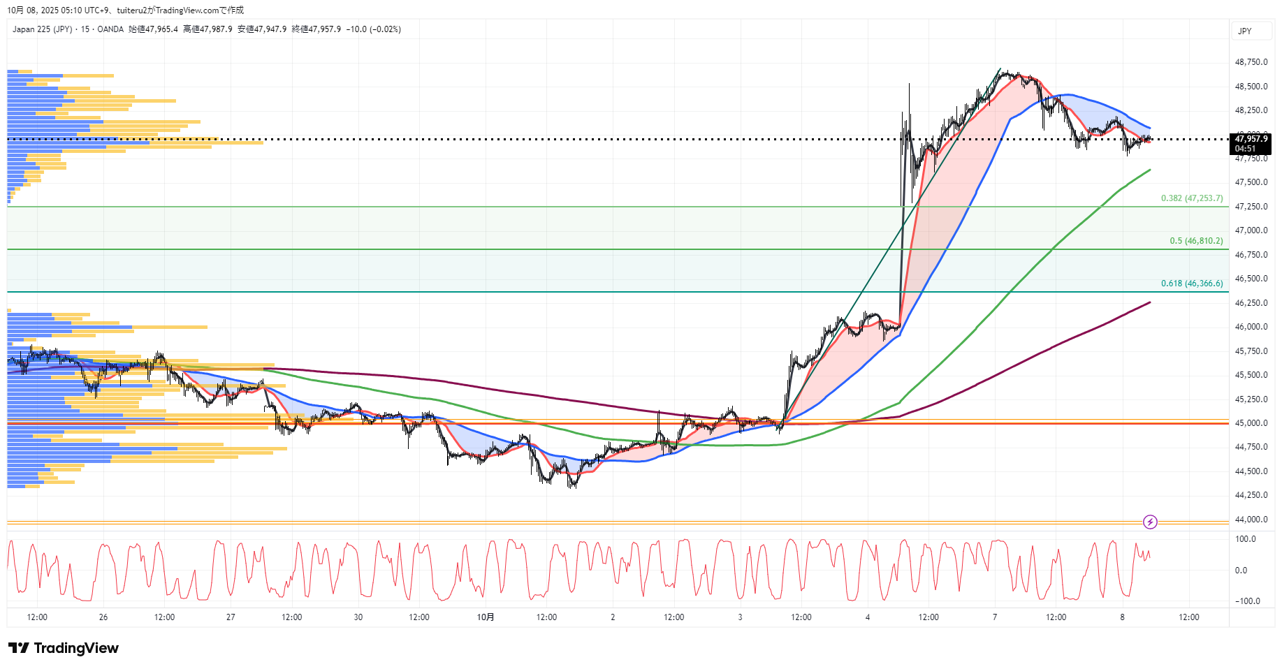Click the date 27 label on time axis
The image size is (1282, 669).
[231, 617]
